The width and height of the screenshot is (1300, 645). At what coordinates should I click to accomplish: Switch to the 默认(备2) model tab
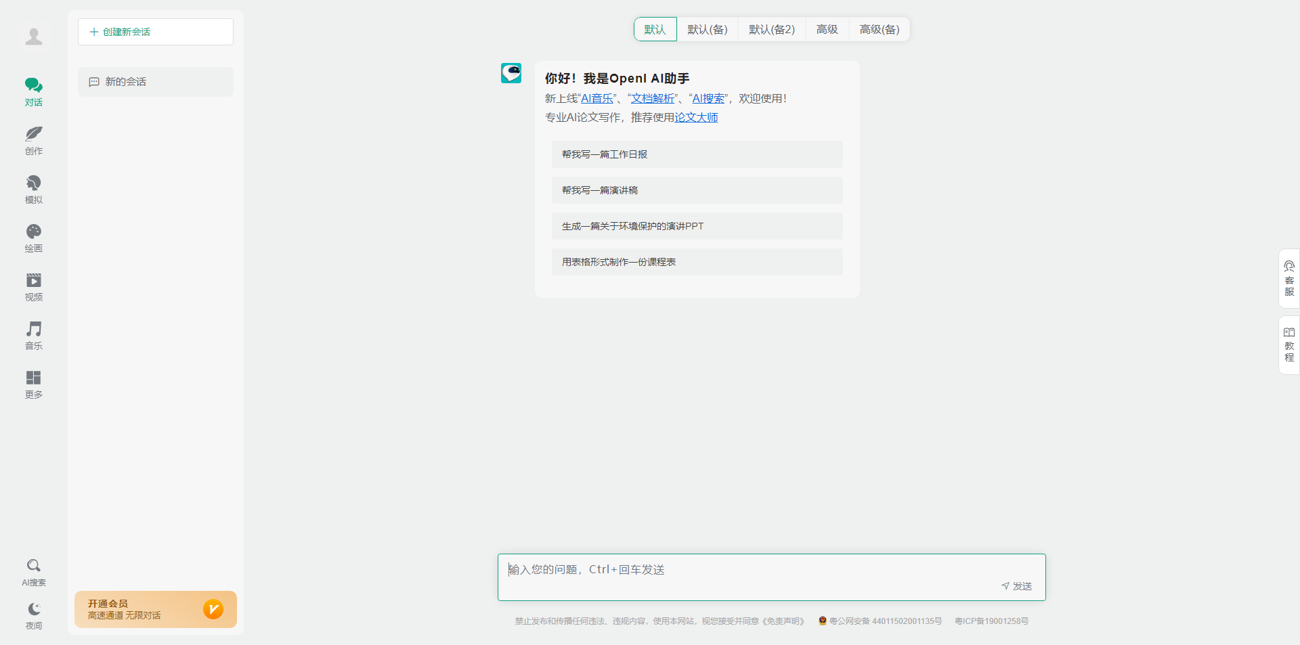tap(772, 29)
